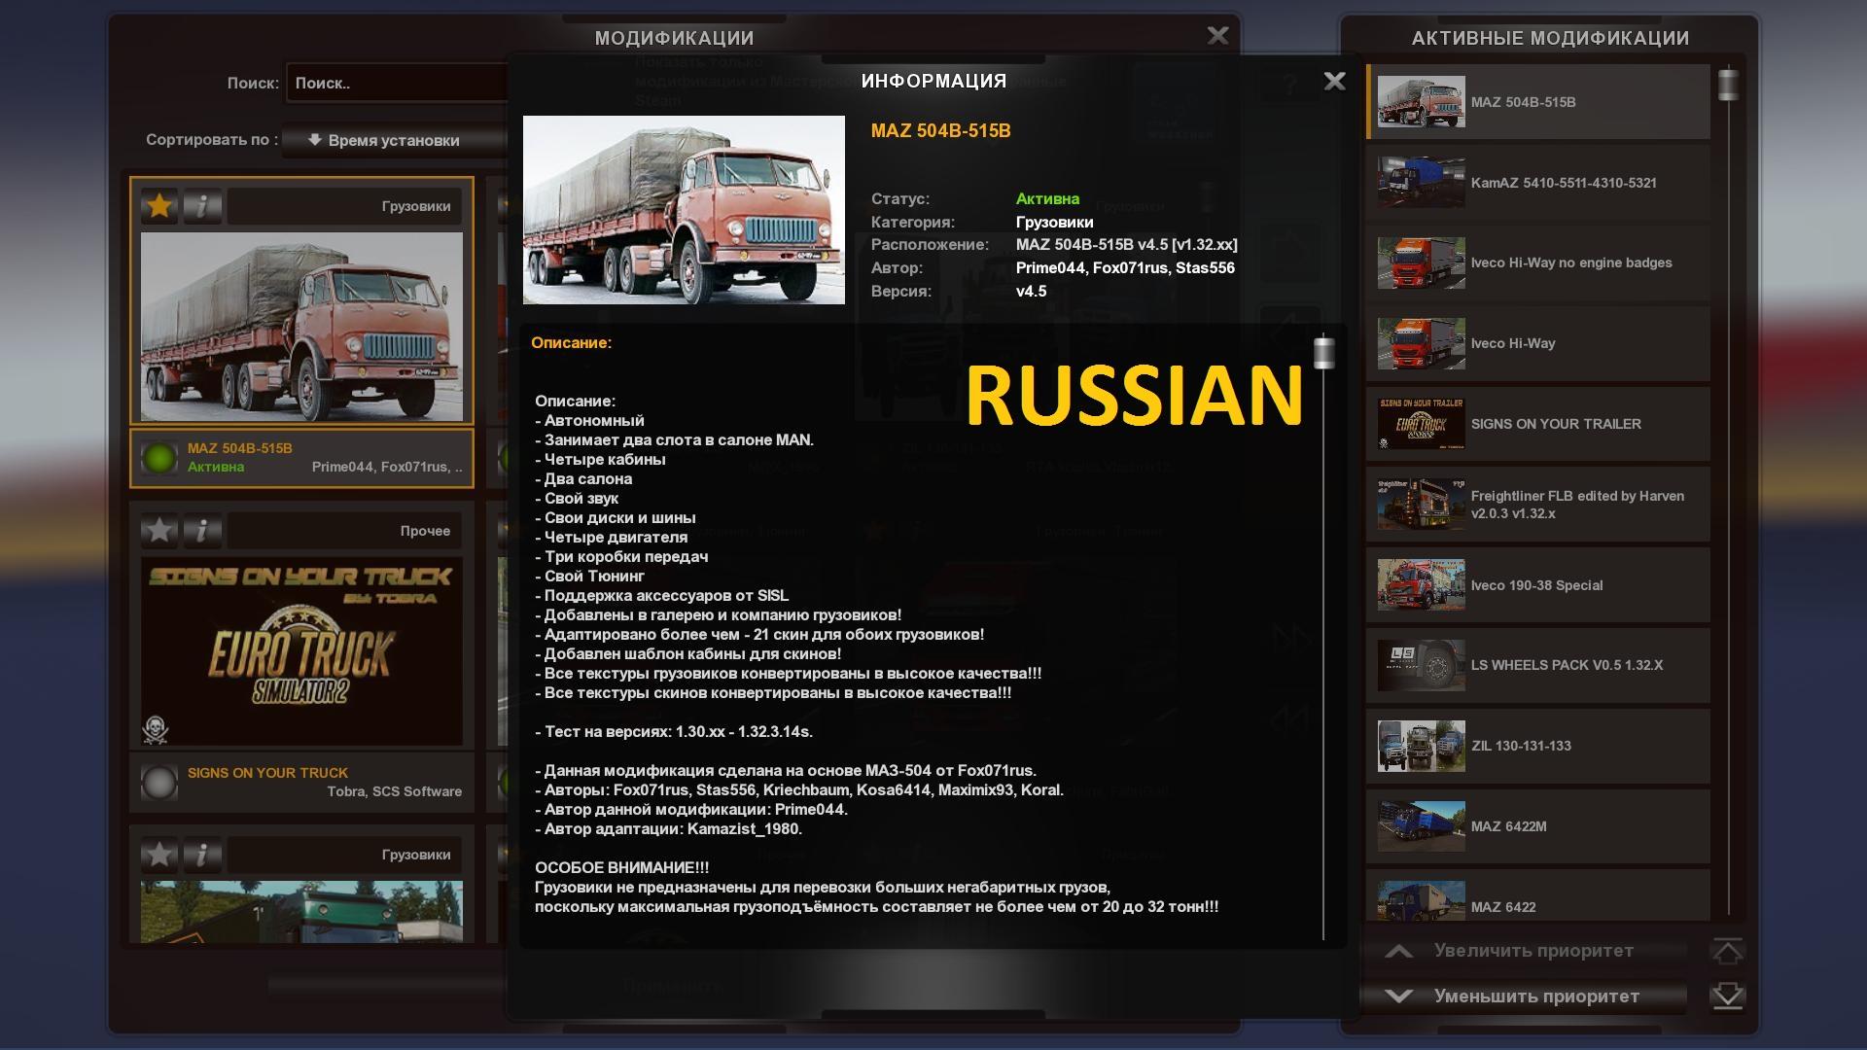1867x1050 pixels.
Task: Click favorite star on Signs On Your Truck card
Action: [x=159, y=531]
